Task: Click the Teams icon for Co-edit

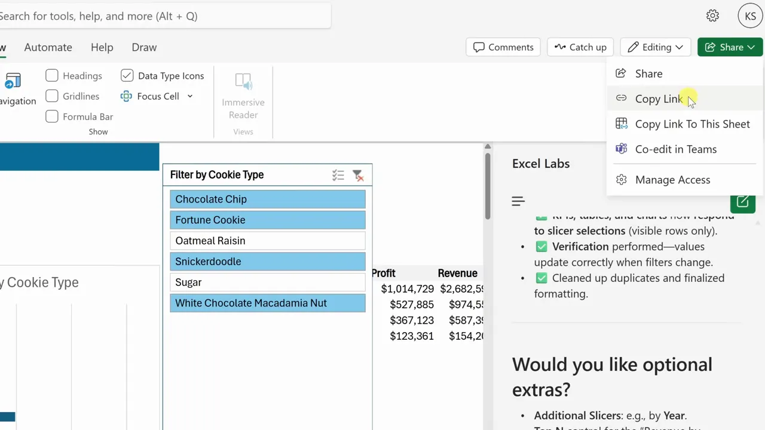Action: [x=622, y=149]
